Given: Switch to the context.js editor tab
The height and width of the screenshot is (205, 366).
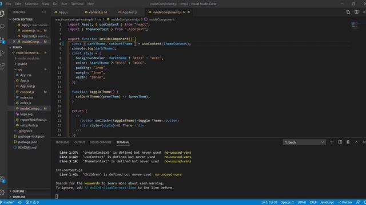Looking at the screenshot, I should coord(98,12).
